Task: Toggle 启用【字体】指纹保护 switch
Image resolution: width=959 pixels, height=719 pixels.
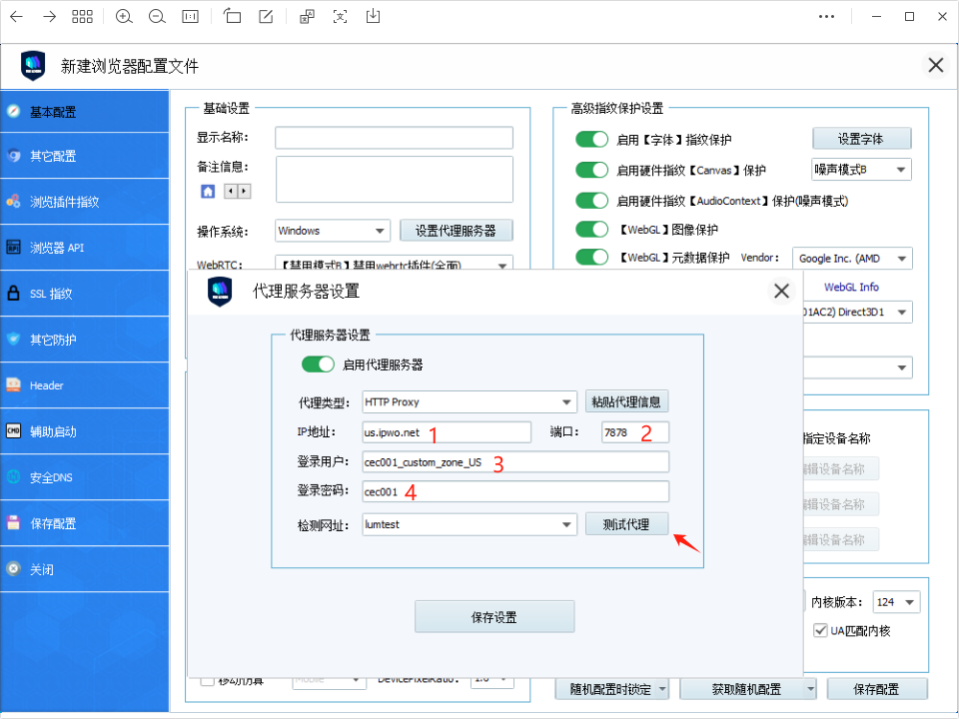Action: point(591,140)
